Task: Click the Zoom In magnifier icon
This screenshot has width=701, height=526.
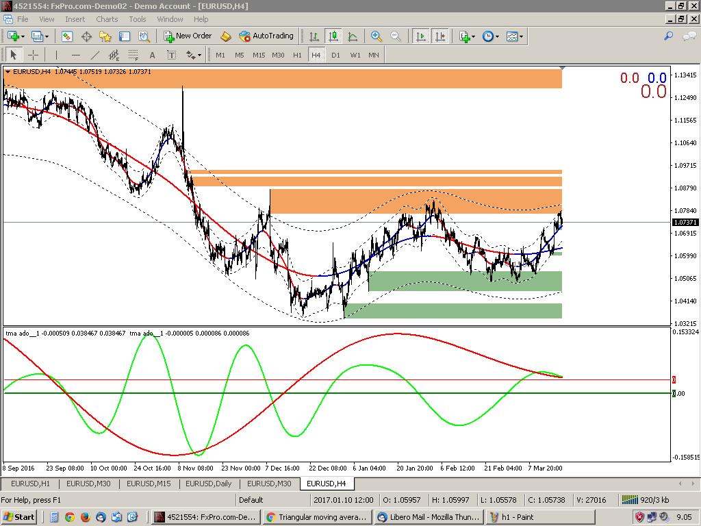Action: (376, 36)
